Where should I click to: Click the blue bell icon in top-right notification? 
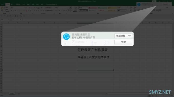point(139,5)
